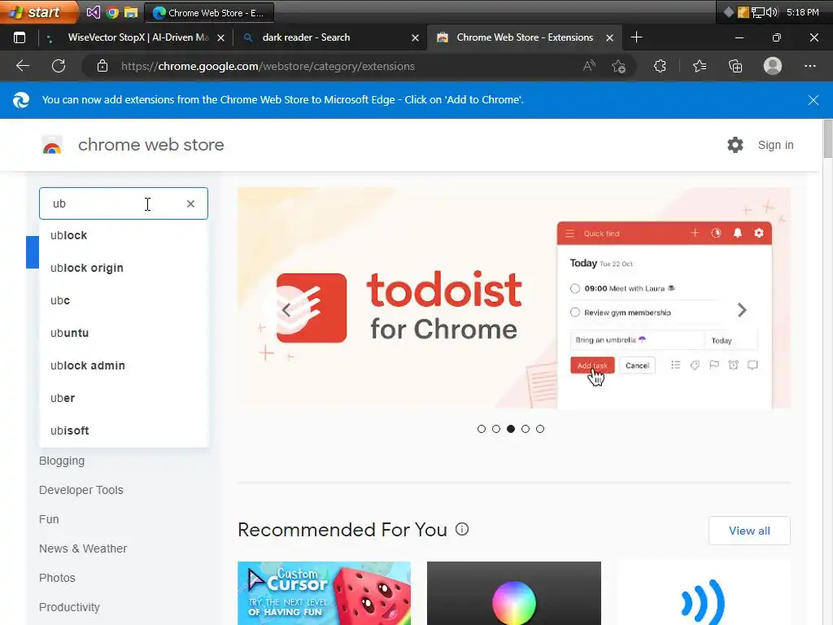Viewport: 833px width, 625px height.
Task: Open the Photos category
Action: point(57,578)
